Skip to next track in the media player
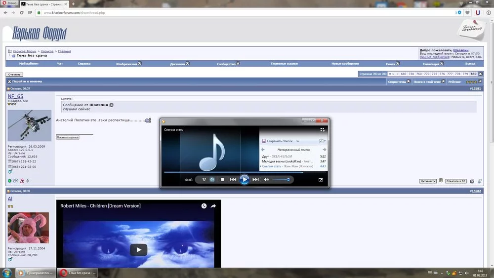494x278 pixels. click(255, 179)
